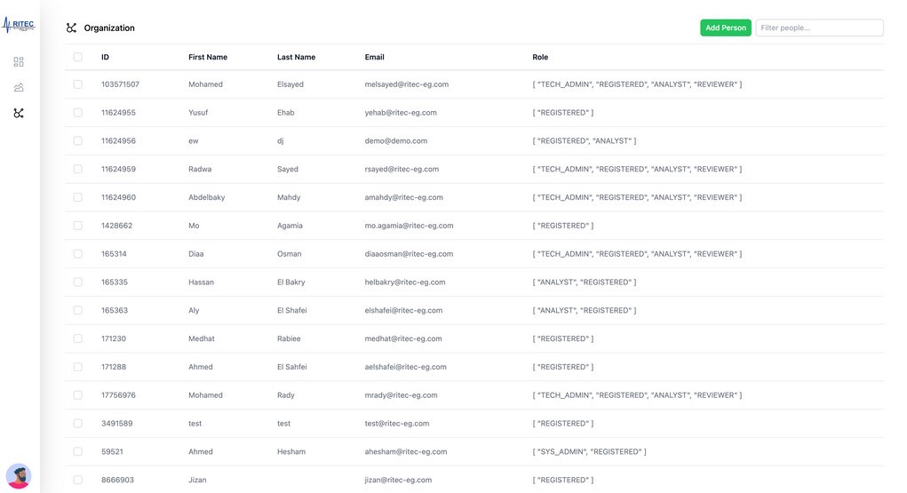This screenshot has width=907, height=493.
Task: Select the organization network icon in sidebar
Action: (x=19, y=114)
